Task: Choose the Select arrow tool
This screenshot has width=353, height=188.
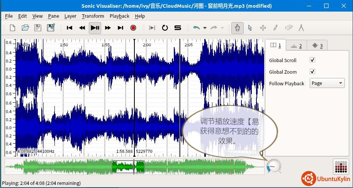Action: (x=250, y=28)
